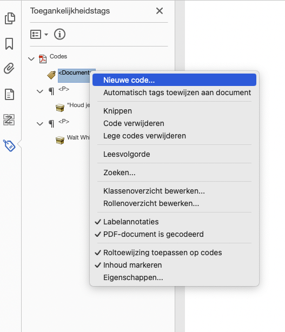285x332 pixels.
Task: Click the Document tag icon
Action: 51,75
